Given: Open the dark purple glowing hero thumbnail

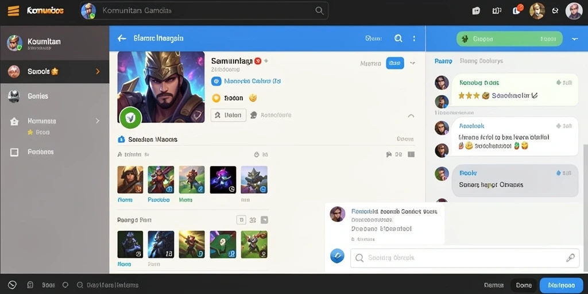Looking at the screenshot, I should pyautogui.click(x=223, y=180).
